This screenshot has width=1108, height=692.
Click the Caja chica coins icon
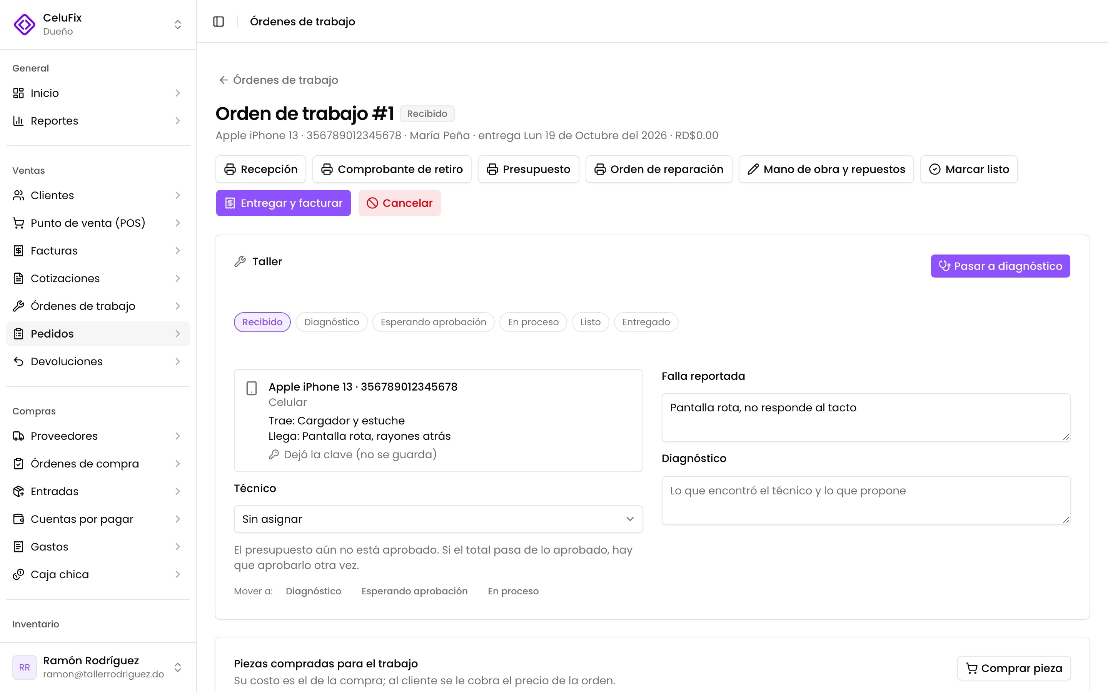coord(18,574)
